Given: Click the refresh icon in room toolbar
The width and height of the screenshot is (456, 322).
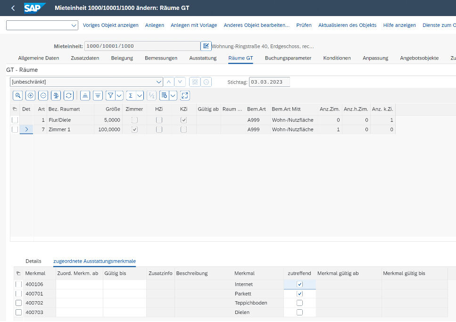Looking at the screenshot, I should 69,95.
